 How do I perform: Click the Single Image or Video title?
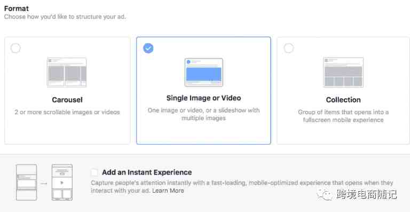point(204,98)
